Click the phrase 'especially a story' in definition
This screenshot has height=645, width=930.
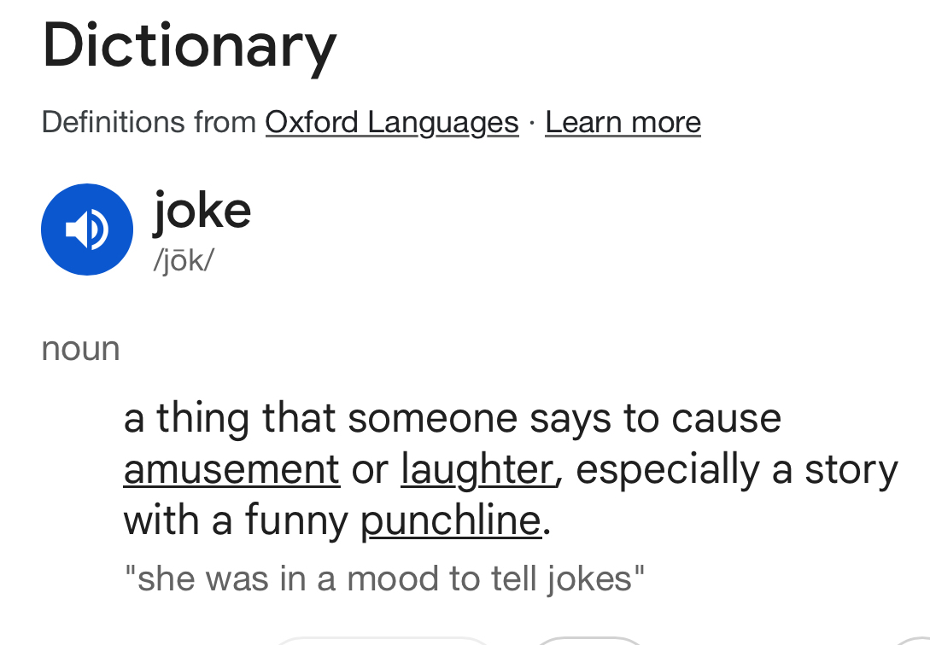coord(736,470)
